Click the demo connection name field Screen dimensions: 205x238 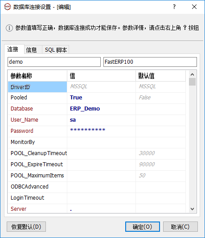[x=54, y=62]
